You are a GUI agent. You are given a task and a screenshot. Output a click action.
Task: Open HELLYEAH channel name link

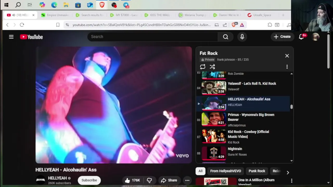[x=57, y=178]
